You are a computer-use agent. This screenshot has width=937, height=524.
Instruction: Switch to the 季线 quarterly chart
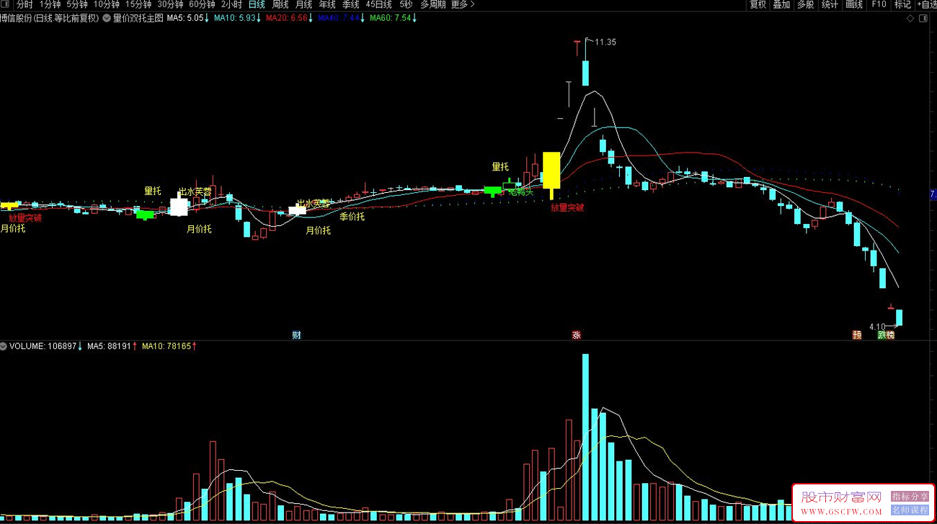[350, 4]
